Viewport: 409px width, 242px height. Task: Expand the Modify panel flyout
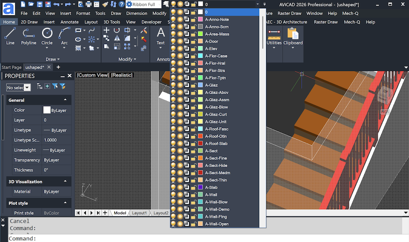pos(127,59)
